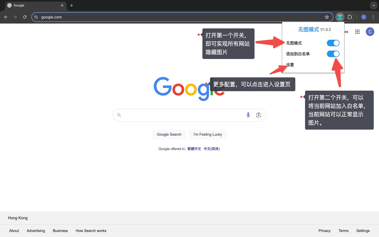Switch language to 繁體中文
The width and height of the screenshot is (379, 237).
pos(194,149)
